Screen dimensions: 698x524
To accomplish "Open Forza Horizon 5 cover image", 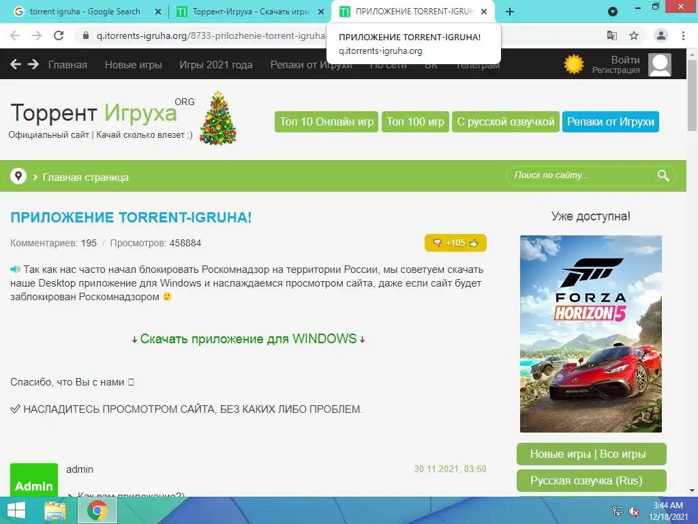I will click(591, 334).
